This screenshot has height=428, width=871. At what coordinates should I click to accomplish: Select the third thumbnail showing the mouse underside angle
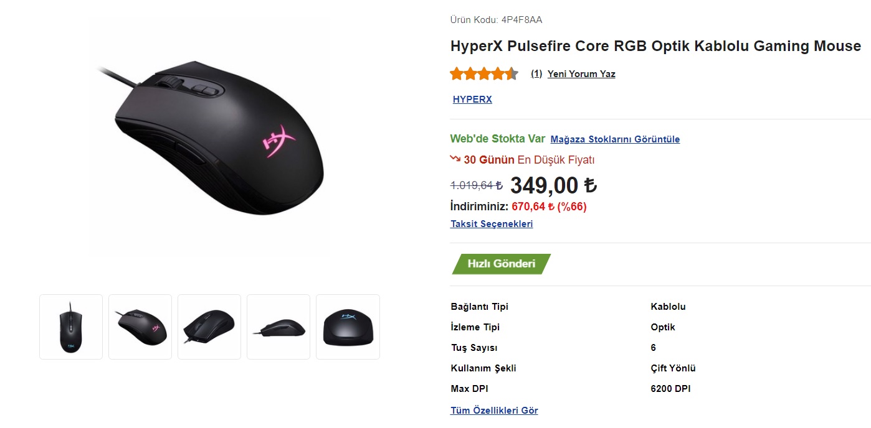[x=209, y=327]
